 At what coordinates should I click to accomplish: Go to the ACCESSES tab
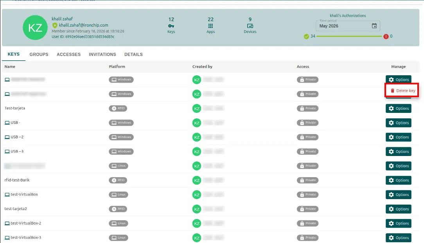(x=69, y=54)
